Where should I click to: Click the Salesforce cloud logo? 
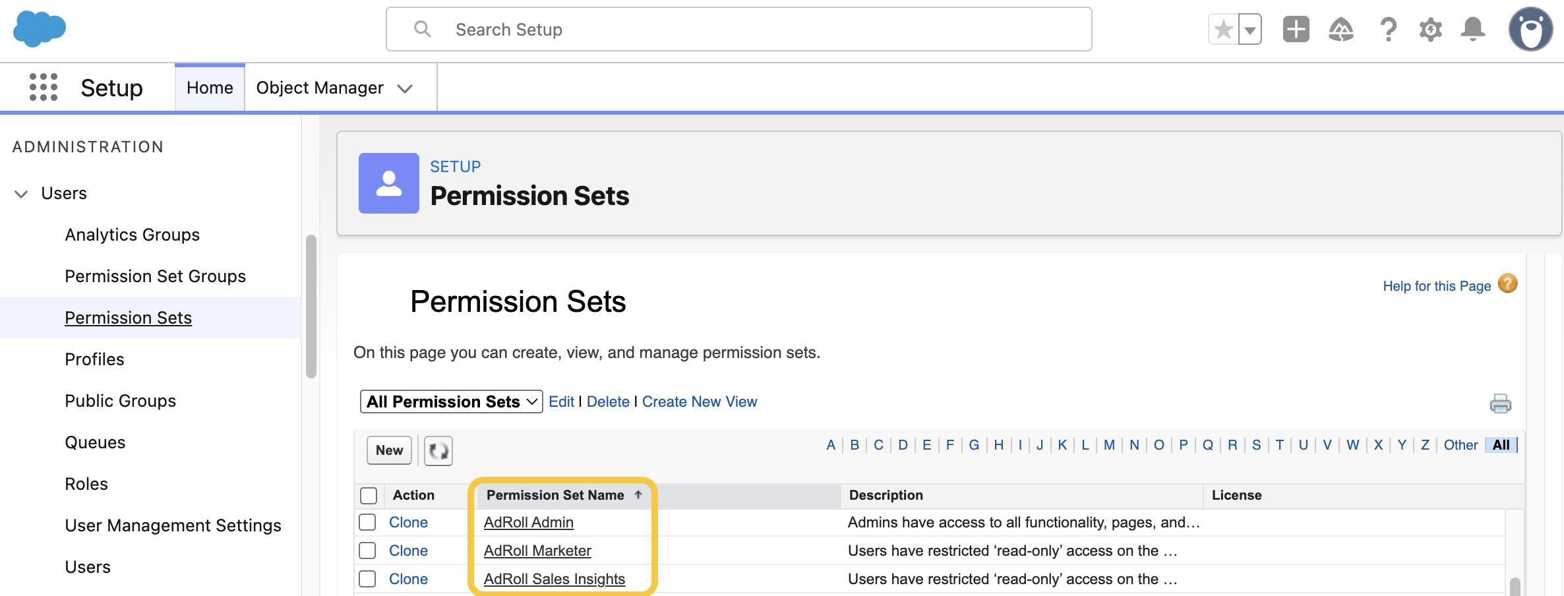(40, 29)
